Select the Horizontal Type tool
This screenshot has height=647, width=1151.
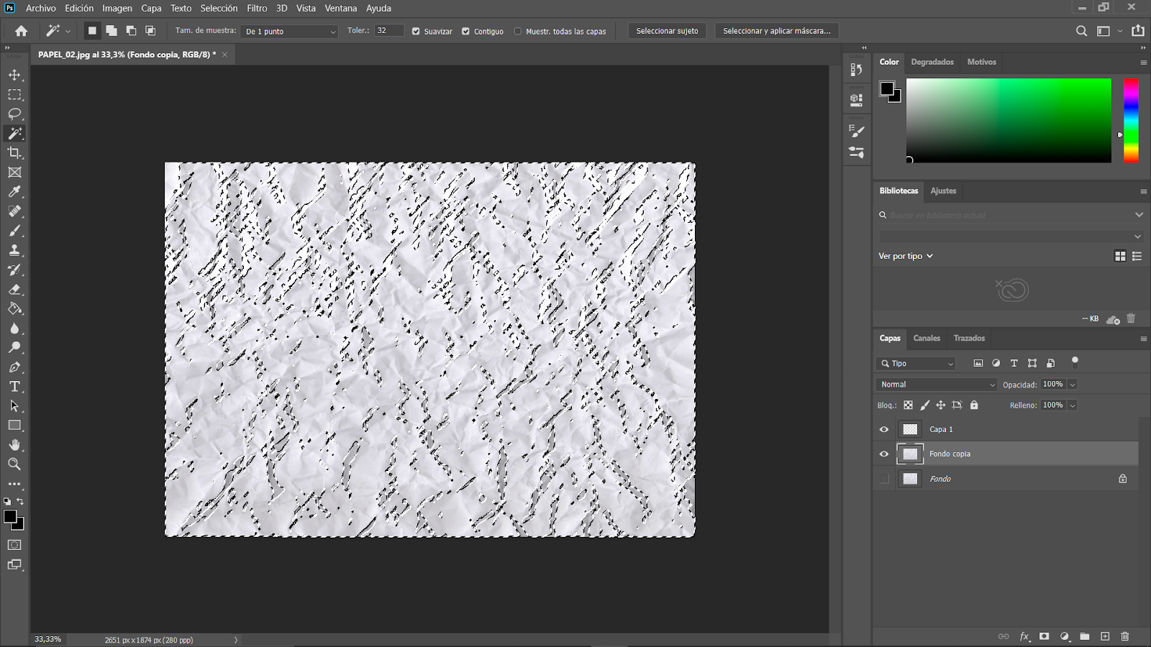[x=14, y=387]
